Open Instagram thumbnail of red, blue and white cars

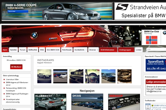click(x=60, y=76)
